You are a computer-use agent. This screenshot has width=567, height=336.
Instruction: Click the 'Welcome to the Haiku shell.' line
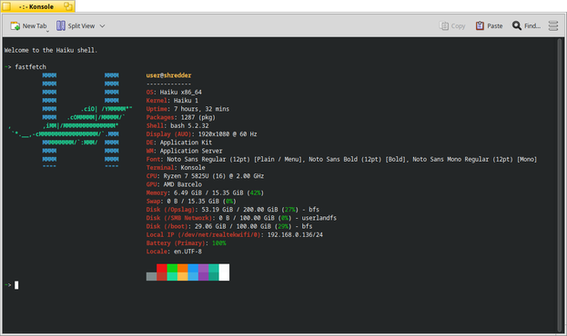pyautogui.click(x=51, y=50)
